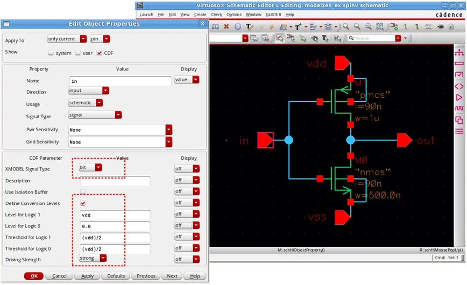Click the Defaults button
The image size is (467, 285).
(x=116, y=276)
